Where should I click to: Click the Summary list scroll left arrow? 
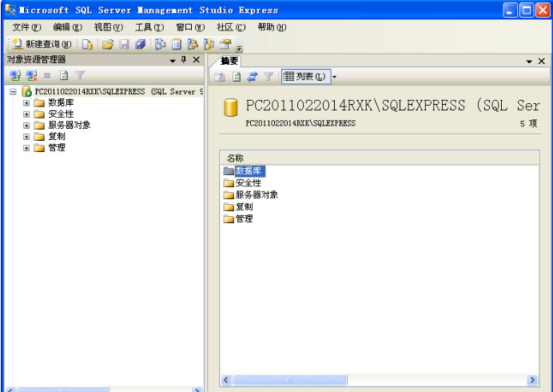coord(226,380)
